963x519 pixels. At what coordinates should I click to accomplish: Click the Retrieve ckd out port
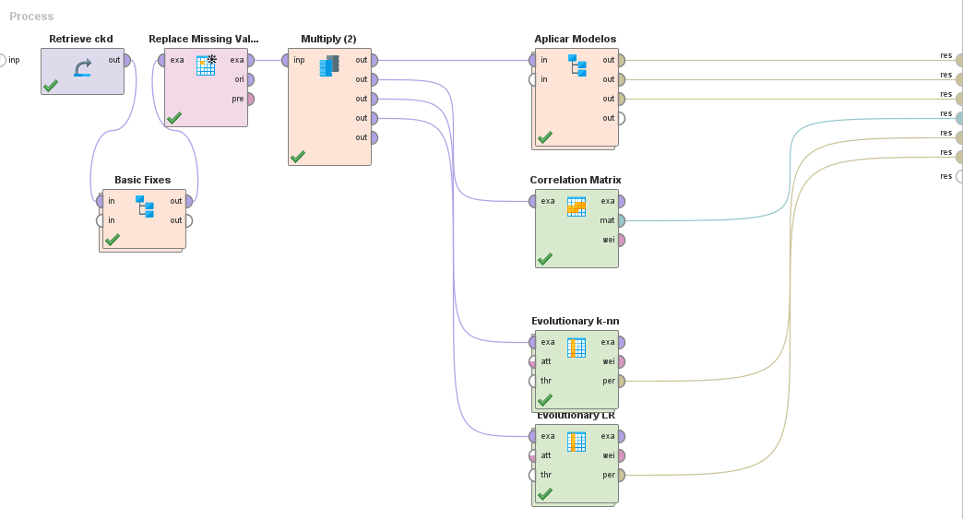tap(125, 61)
